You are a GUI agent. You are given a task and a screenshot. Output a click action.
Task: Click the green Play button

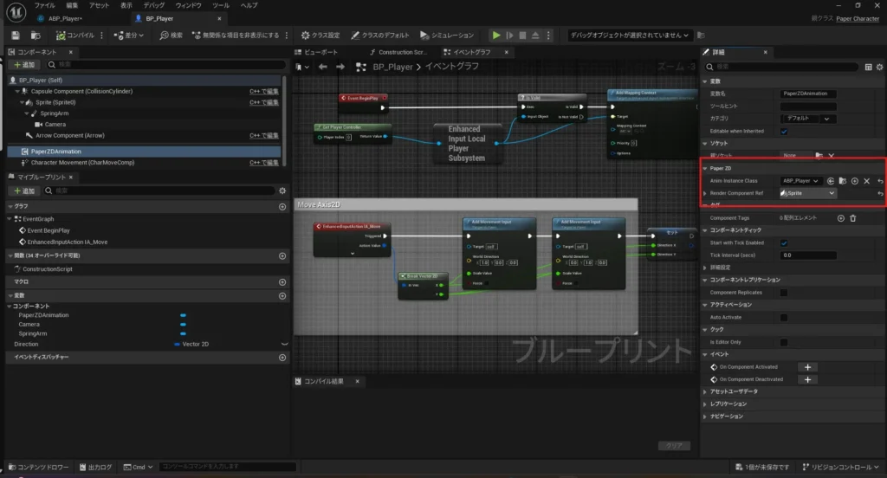click(x=496, y=36)
